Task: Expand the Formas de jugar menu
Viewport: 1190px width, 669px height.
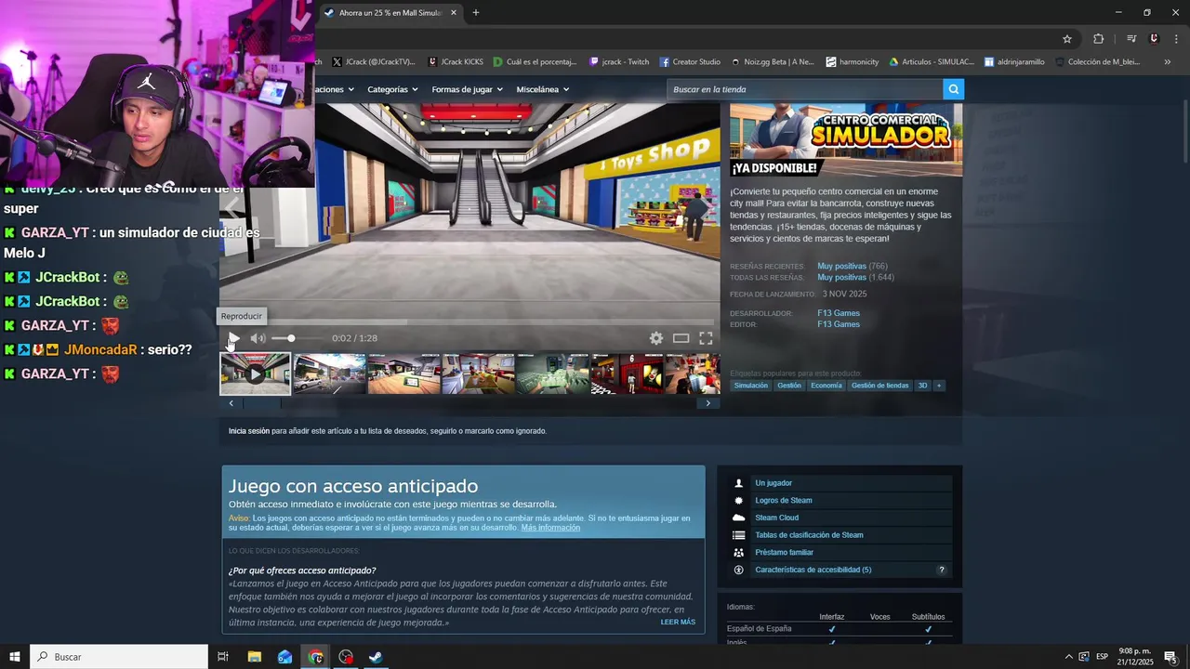Action: click(x=467, y=89)
